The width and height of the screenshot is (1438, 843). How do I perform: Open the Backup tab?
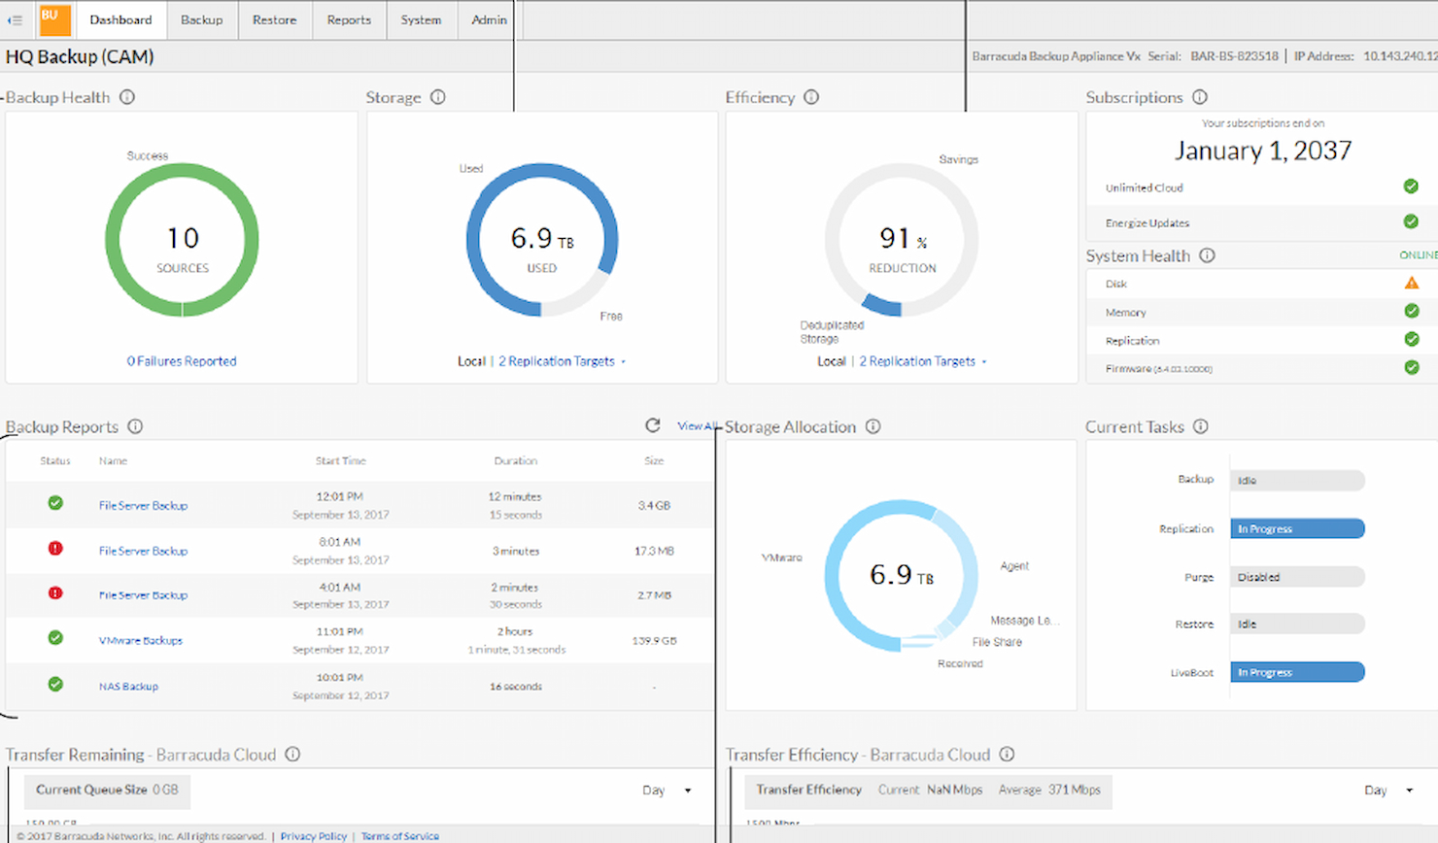(201, 19)
